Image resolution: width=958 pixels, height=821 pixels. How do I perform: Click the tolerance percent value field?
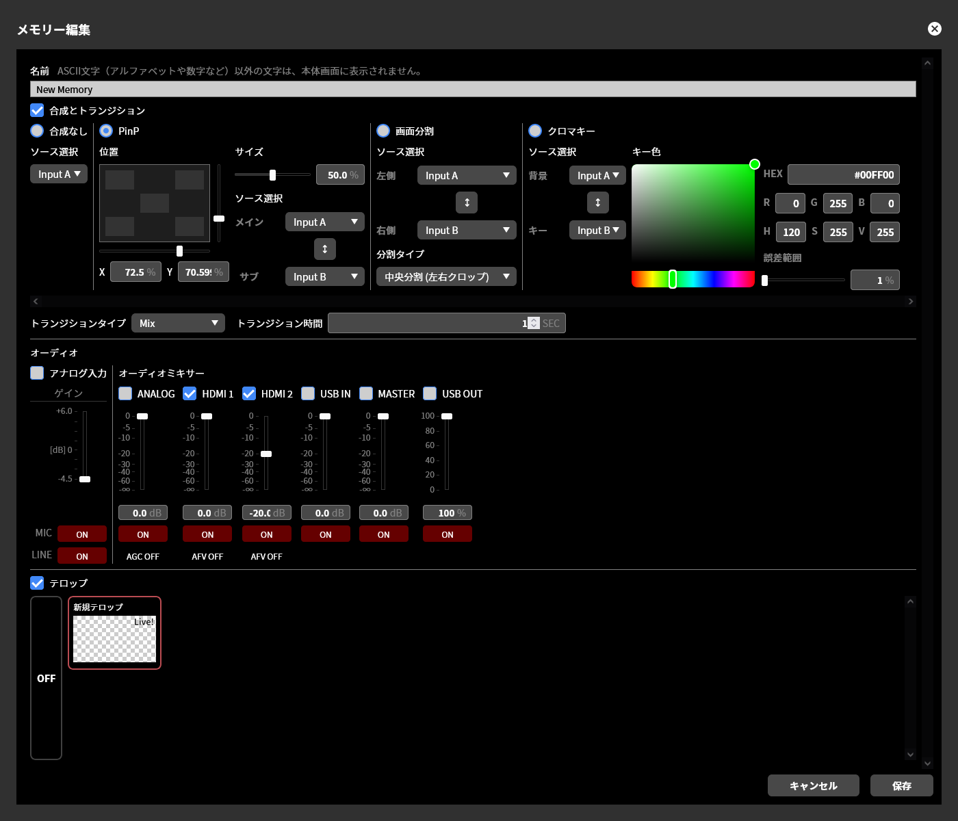click(x=875, y=280)
